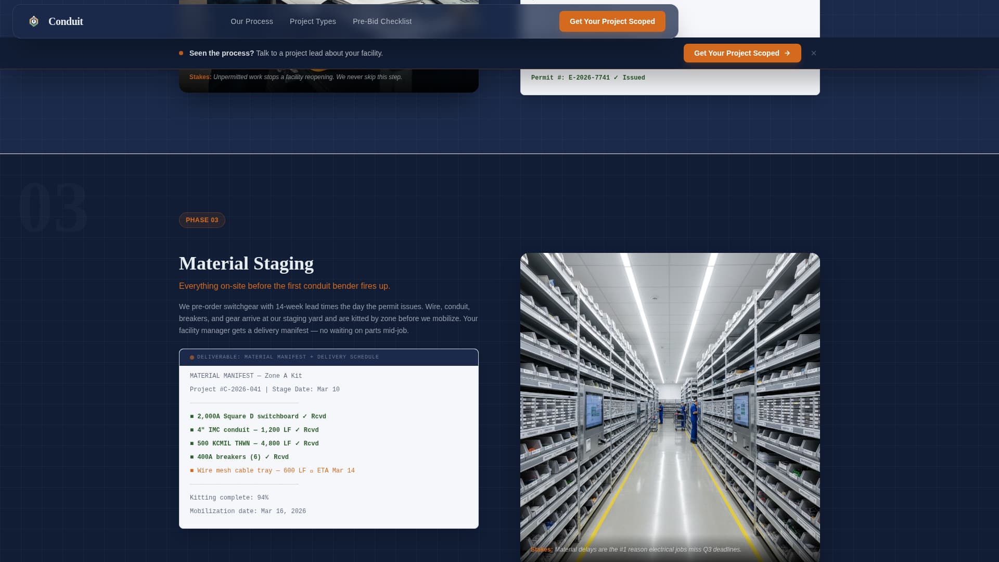Click the checkmark beside 'Permit #: E-2026-7741'
The height and width of the screenshot is (562, 999).
click(x=616, y=78)
